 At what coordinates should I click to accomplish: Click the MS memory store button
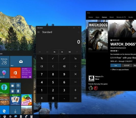click(70, 52)
